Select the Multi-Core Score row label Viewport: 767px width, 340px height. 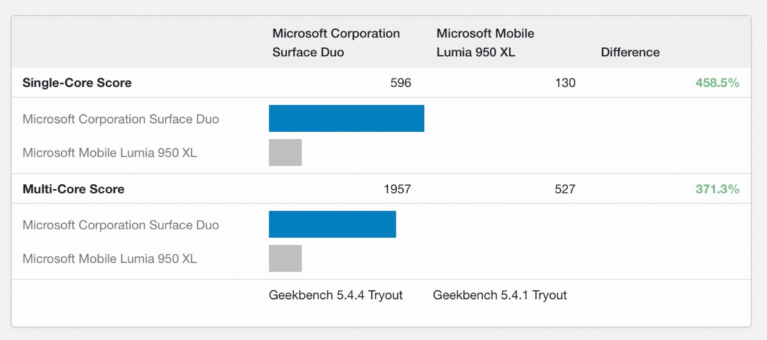coord(74,189)
